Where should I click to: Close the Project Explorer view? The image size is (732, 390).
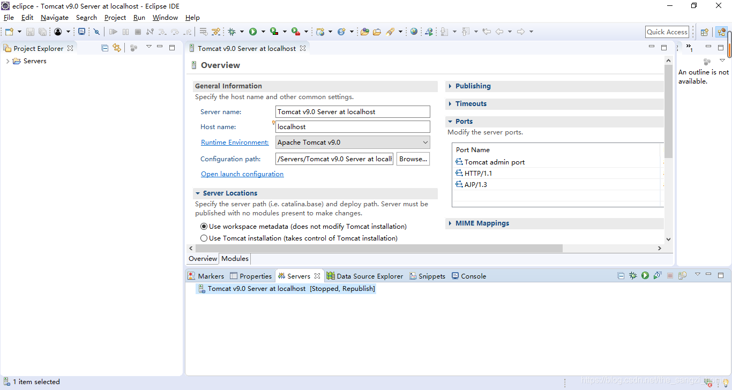tap(70, 48)
